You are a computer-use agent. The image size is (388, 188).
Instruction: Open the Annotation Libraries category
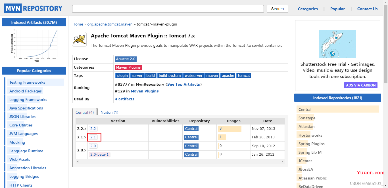pyautogui.click(x=28, y=168)
